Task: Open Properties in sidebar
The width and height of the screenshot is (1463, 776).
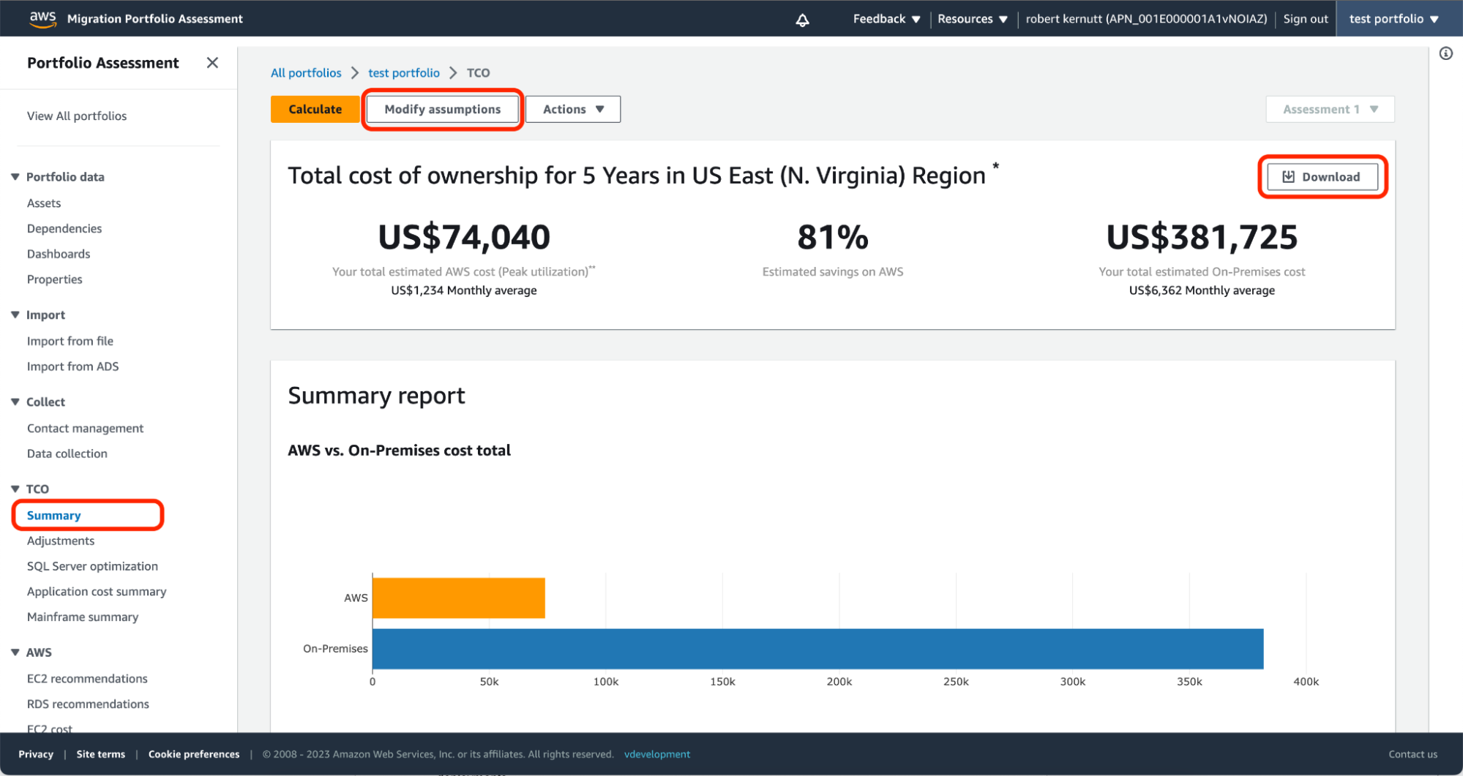Action: 55,279
